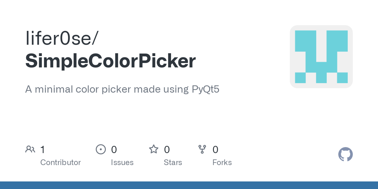Click the blue language bar at bottom
Screen dimensions: 378x189
(189, 185)
